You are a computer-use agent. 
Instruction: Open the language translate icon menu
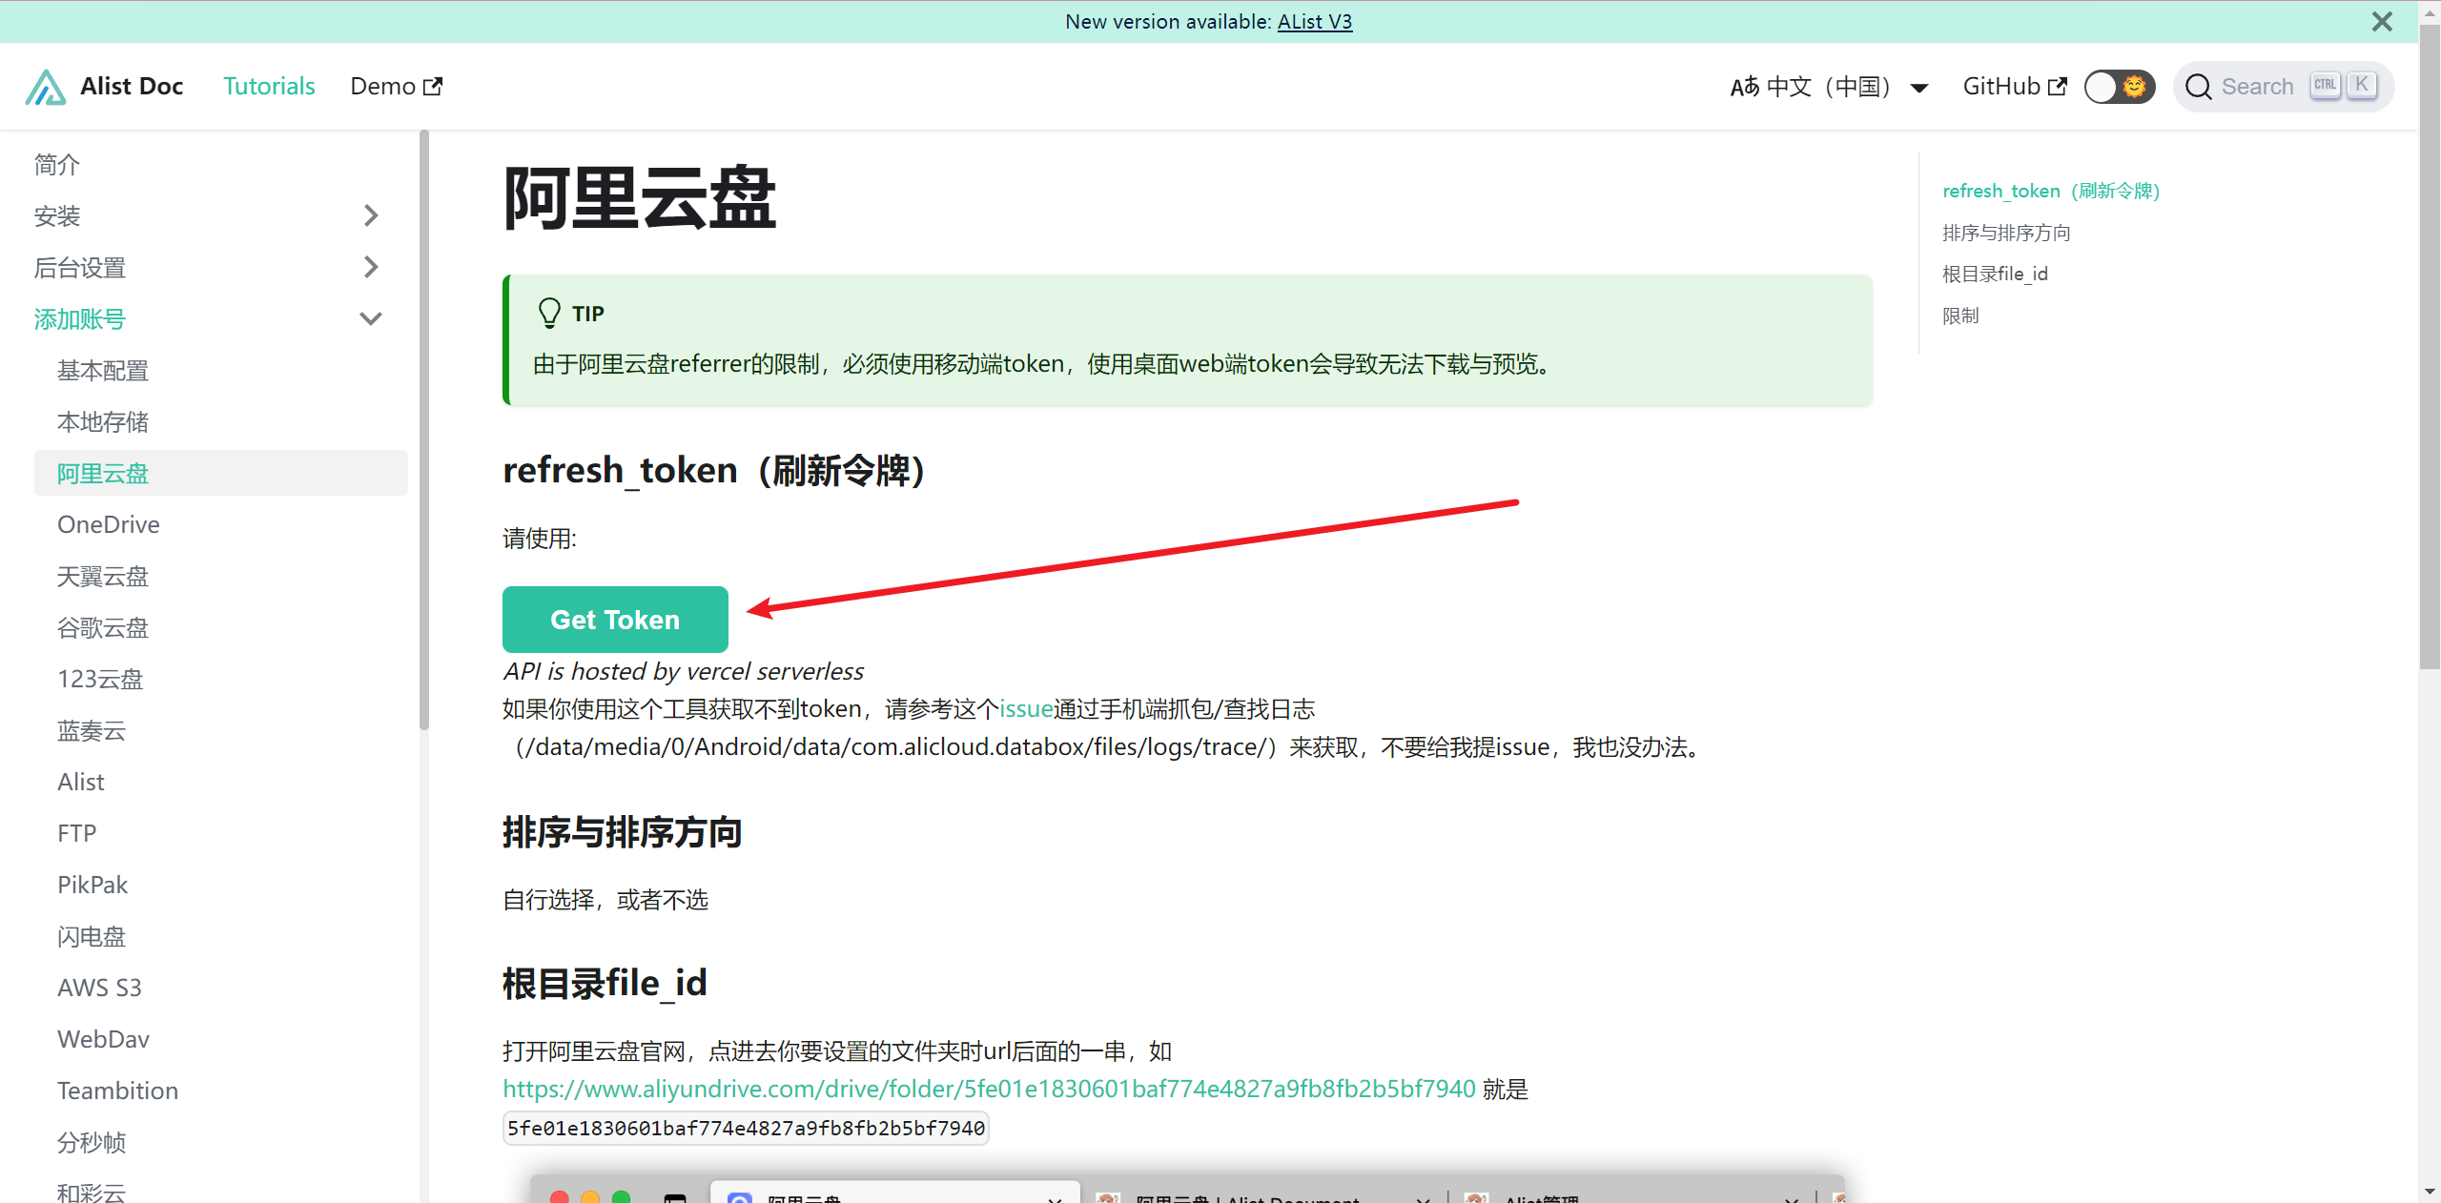(1745, 87)
